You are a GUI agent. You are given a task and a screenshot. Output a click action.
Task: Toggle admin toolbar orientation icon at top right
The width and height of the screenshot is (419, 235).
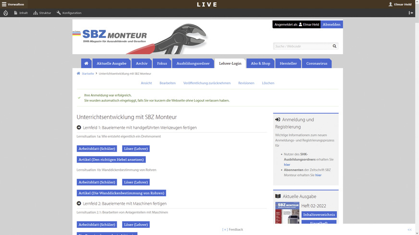(411, 13)
